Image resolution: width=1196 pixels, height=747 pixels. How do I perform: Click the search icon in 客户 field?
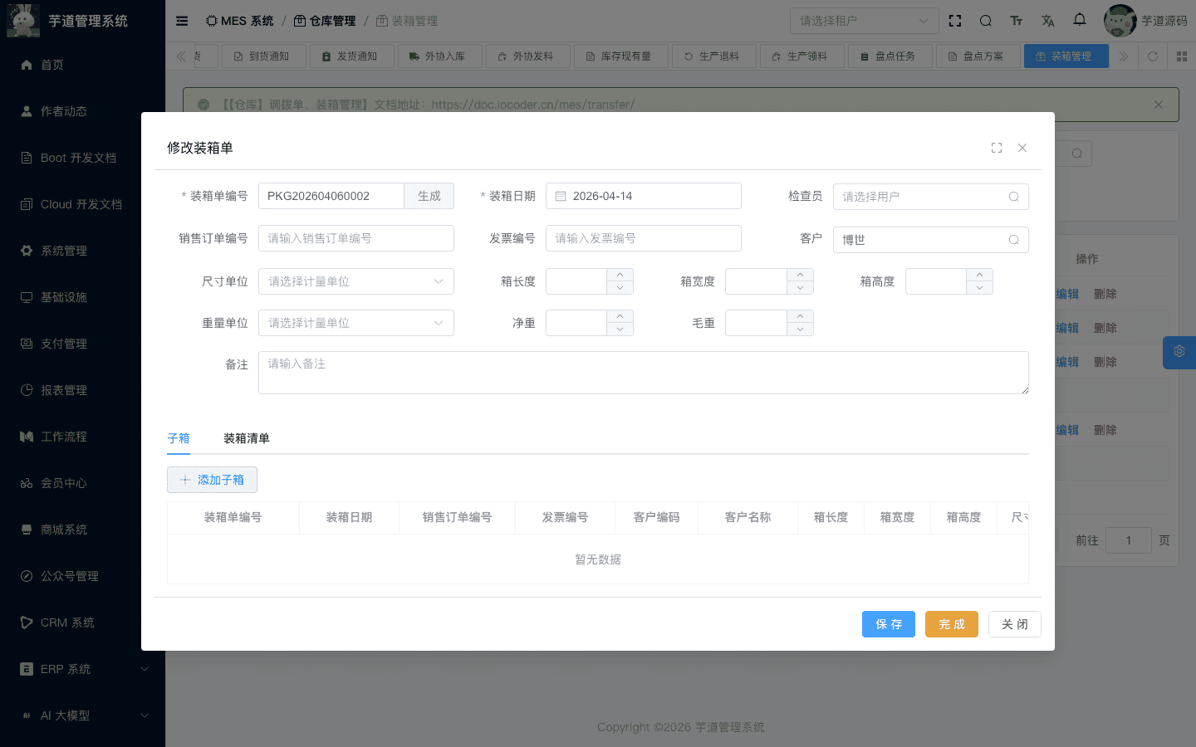(1013, 240)
